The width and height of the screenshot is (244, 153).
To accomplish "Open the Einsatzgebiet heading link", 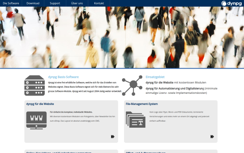I will tap(155, 77).
